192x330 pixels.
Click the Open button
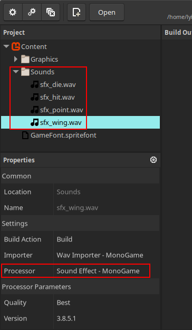(107, 13)
